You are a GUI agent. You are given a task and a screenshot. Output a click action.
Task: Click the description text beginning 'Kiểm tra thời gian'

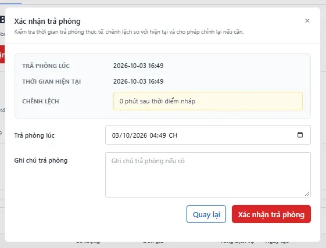(128, 32)
